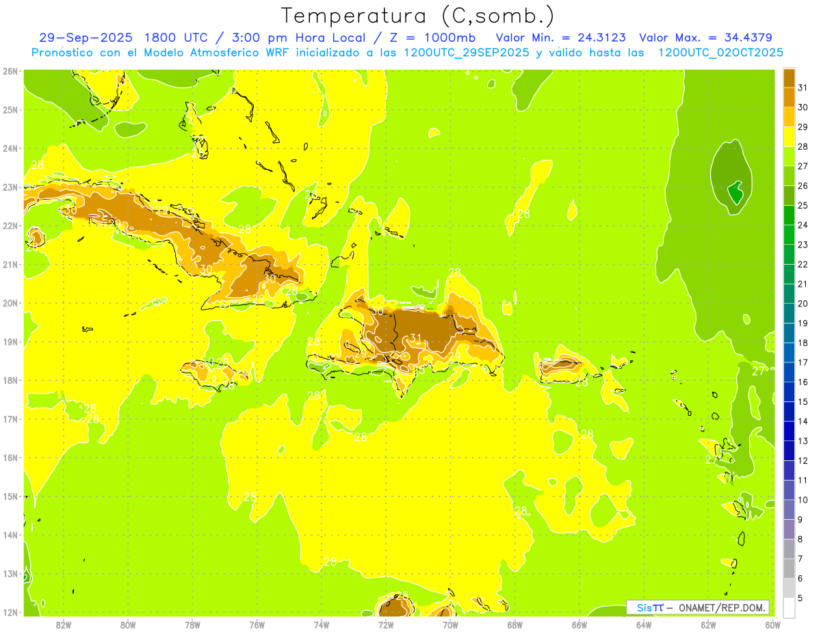This screenshot has width=821, height=634.
Task: Select the white swatch beside legend value 5
Action: [789, 607]
